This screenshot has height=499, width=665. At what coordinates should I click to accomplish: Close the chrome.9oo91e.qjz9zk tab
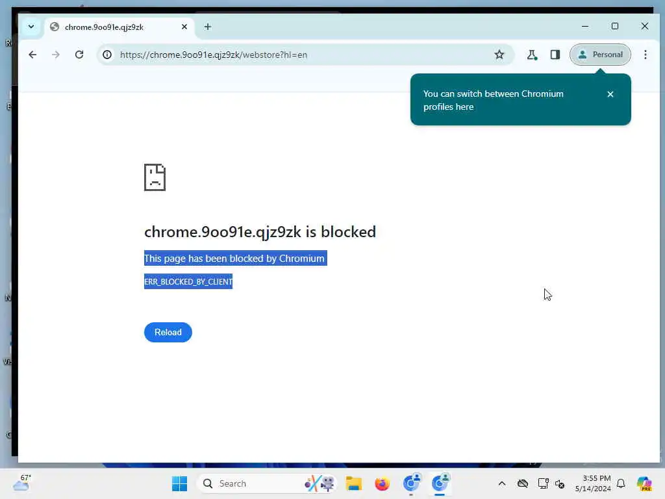[184, 27]
